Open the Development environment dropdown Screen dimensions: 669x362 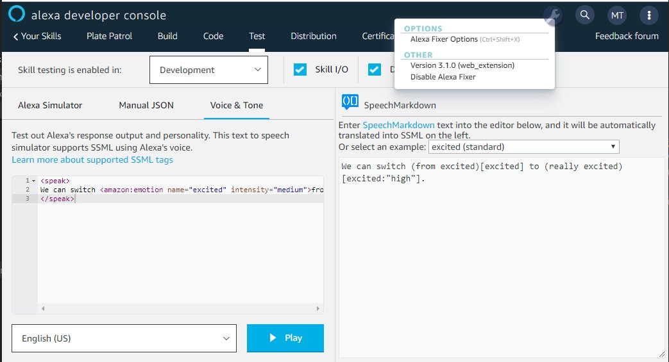point(208,70)
